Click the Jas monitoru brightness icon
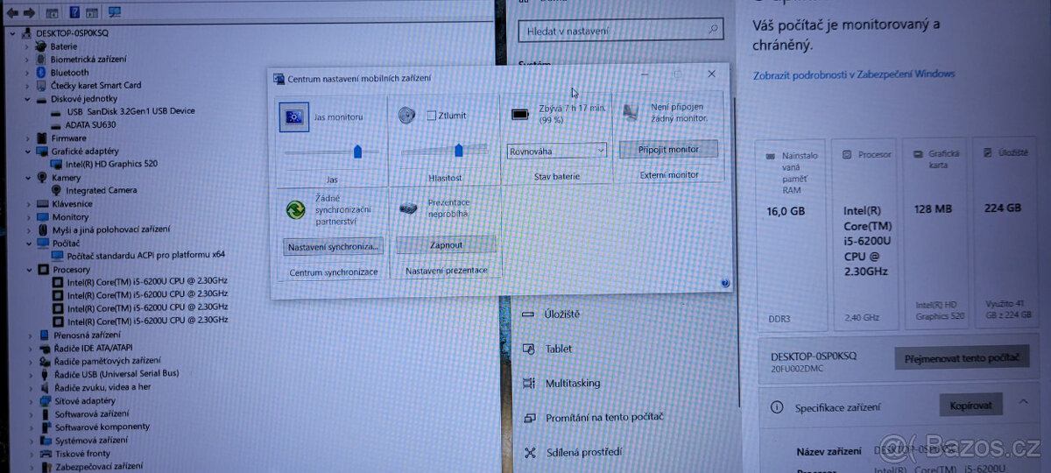 click(294, 116)
